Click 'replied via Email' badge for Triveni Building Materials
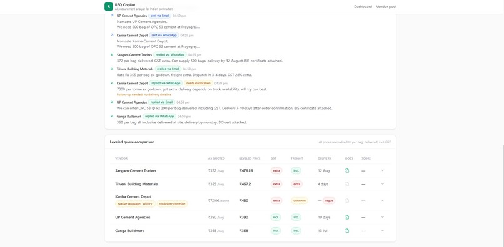The width and height of the screenshot is (504, 247). tap(168, 69)
